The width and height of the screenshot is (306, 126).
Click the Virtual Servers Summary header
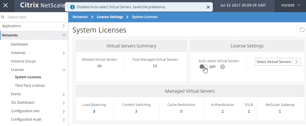(131, 46)
